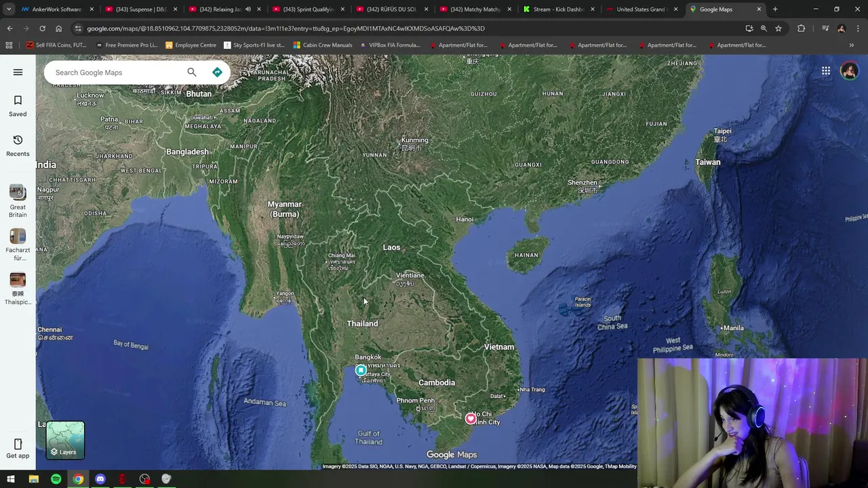Click the Hanoi city label
868x488 pixels.
point(465,219)
